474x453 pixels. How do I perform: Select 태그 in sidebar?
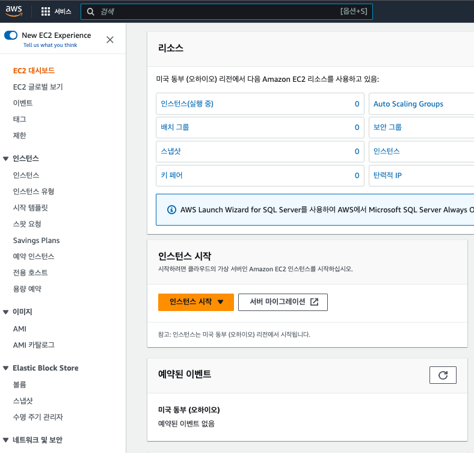pyautogui.click(x=20, y=119)
